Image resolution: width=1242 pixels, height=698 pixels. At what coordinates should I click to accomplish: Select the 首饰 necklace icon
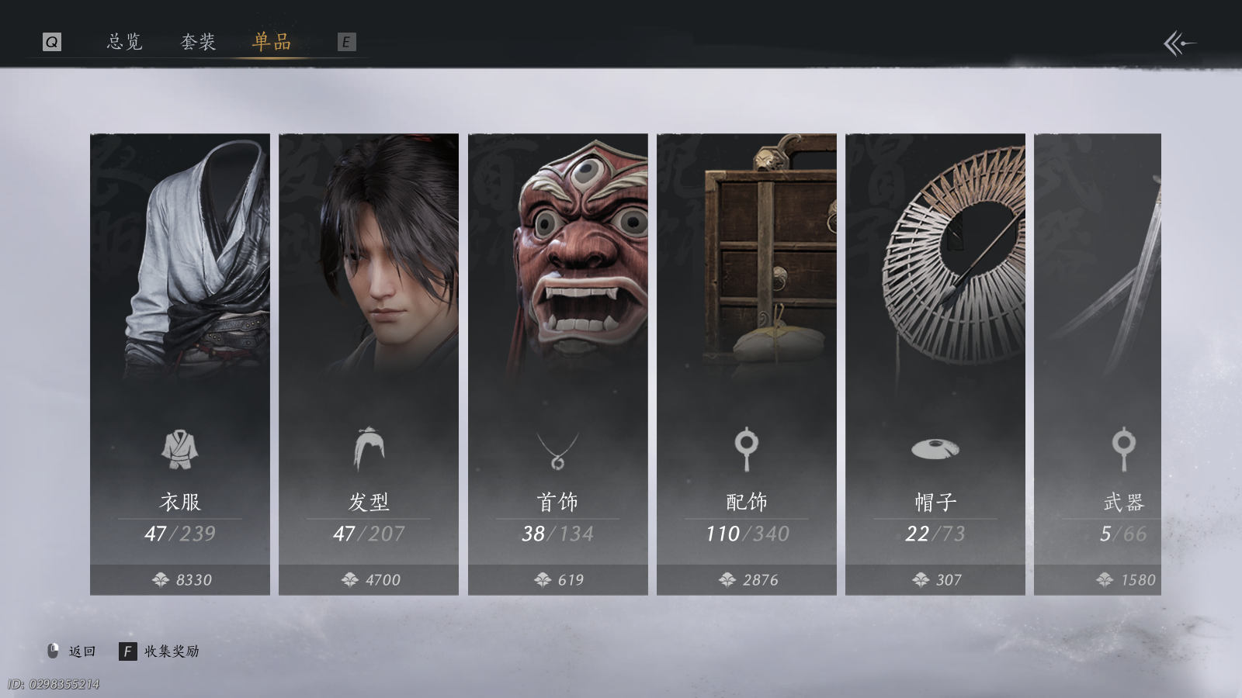coord(557,451)
